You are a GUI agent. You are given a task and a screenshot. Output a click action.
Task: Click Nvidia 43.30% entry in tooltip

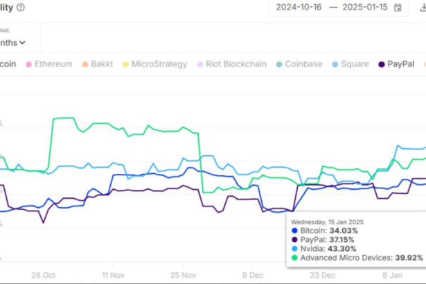tap(328, 248)
